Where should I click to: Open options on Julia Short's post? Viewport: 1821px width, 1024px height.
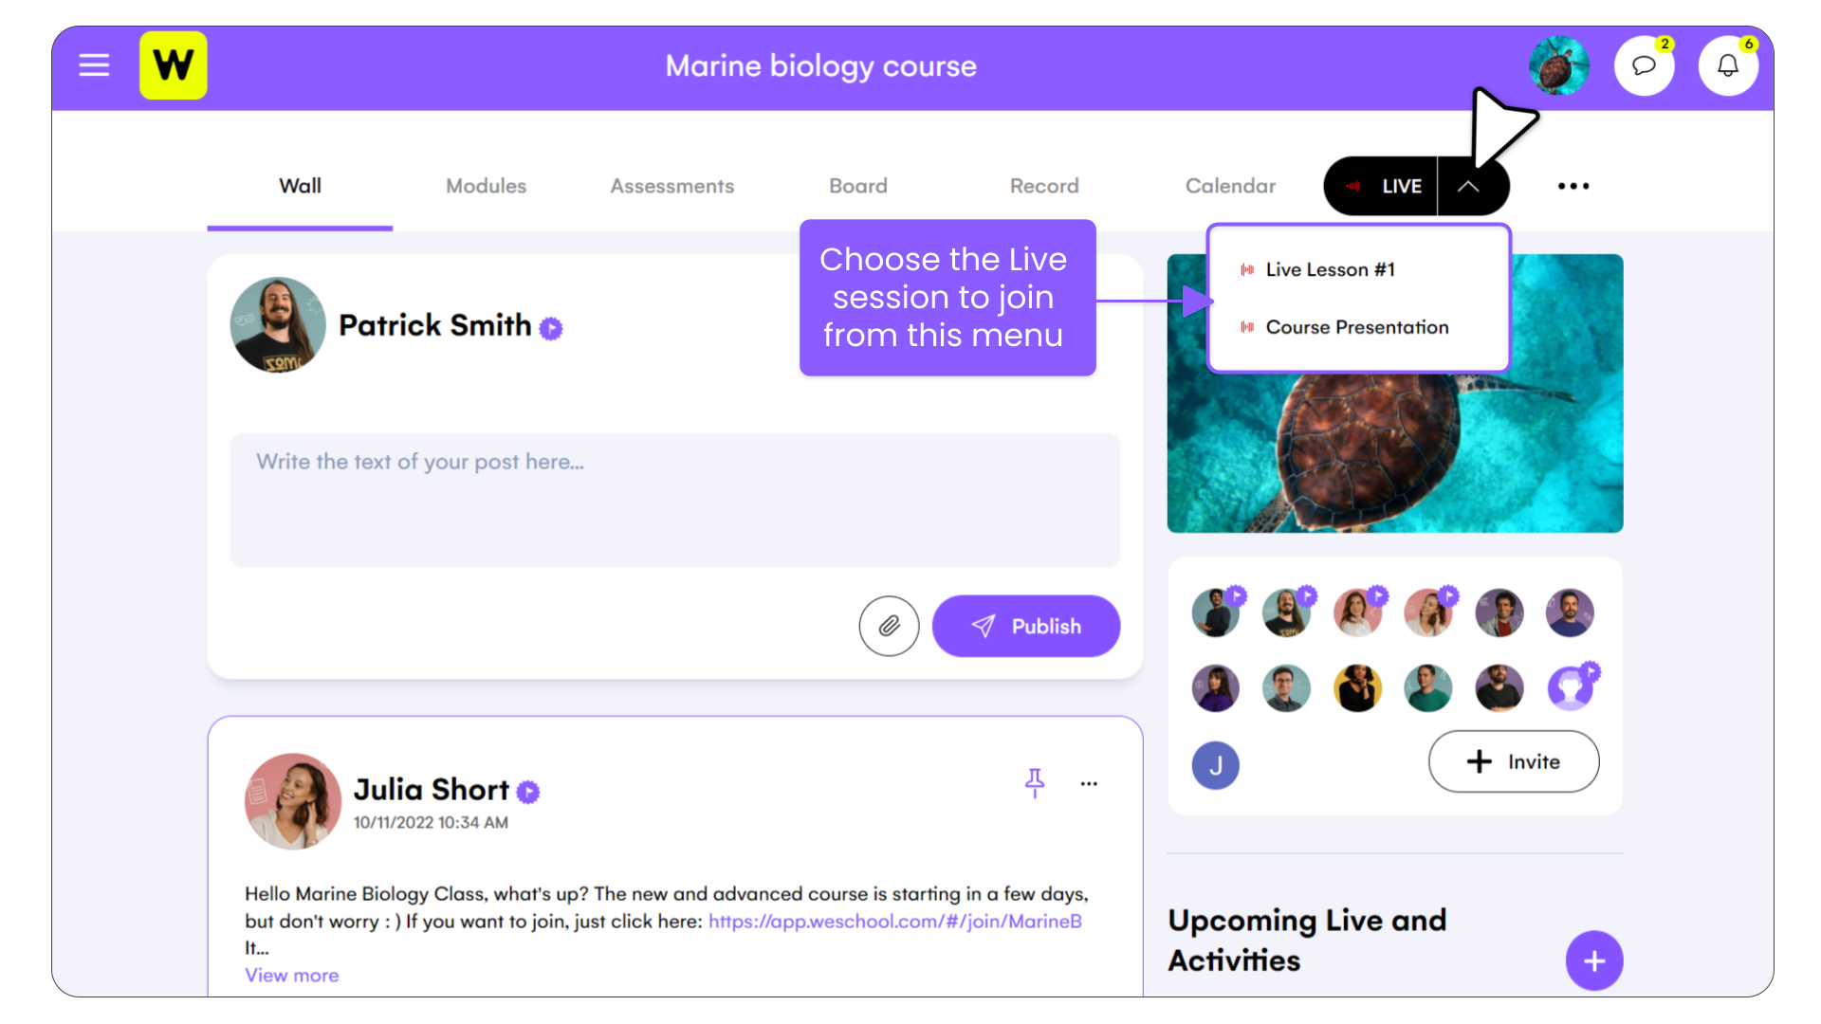[x=1089, y=783]
